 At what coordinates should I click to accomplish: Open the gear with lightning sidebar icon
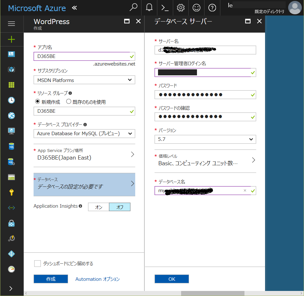click(11, 238)
